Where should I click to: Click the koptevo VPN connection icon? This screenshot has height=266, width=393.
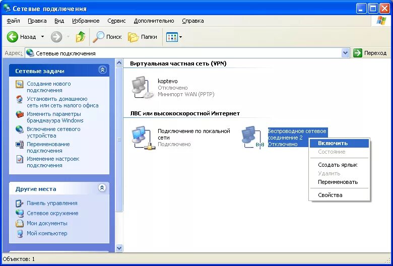pos(142,87)
